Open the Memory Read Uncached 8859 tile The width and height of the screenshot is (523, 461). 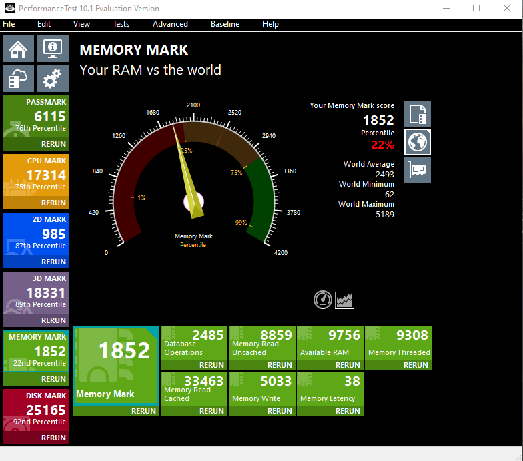point(262,343)
